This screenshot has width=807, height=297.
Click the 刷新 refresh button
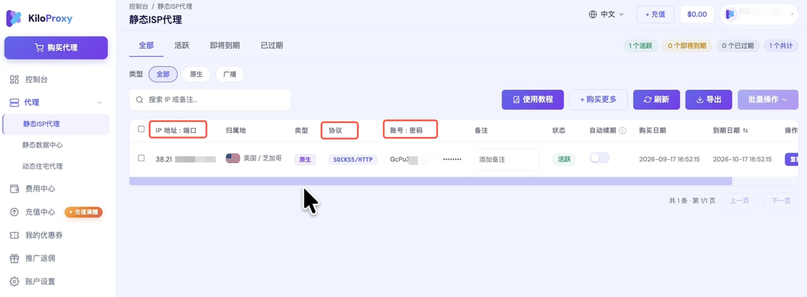tap(656, 100)
